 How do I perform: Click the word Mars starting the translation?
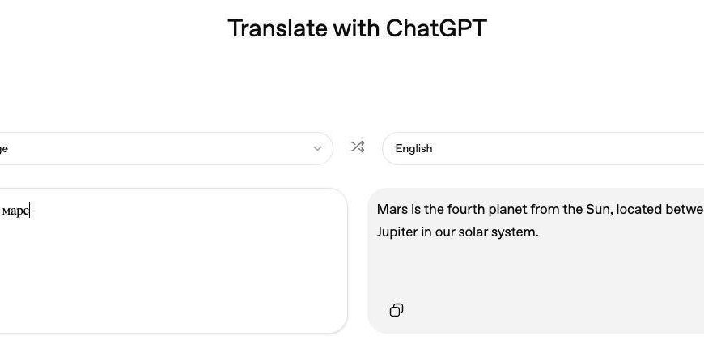tap(392, 210)
